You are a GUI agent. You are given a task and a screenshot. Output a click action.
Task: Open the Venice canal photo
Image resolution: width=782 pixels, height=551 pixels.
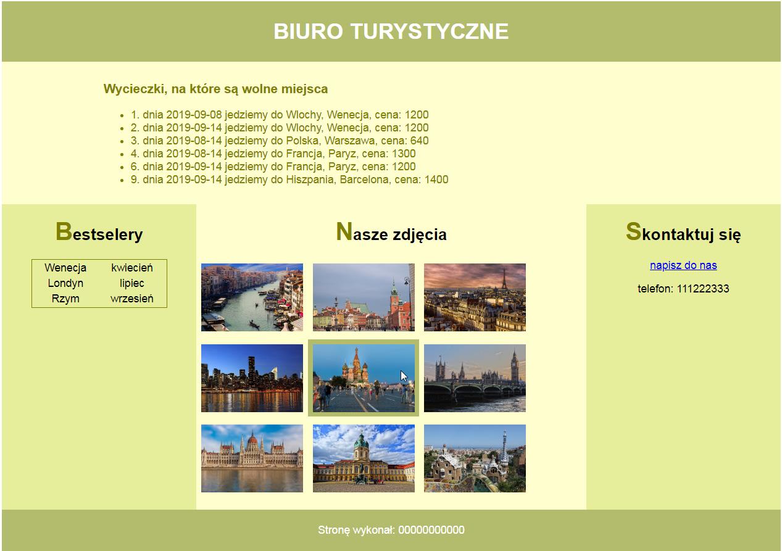tap(252, 297)
